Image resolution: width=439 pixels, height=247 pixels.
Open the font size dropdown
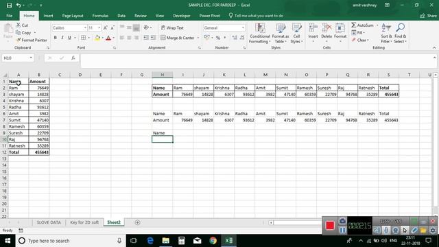click(99, 27)
